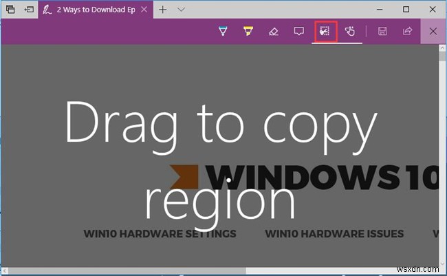Click the horizontal scrollbar thumb
The image size is (447, 276).
[x=127, y=270]
